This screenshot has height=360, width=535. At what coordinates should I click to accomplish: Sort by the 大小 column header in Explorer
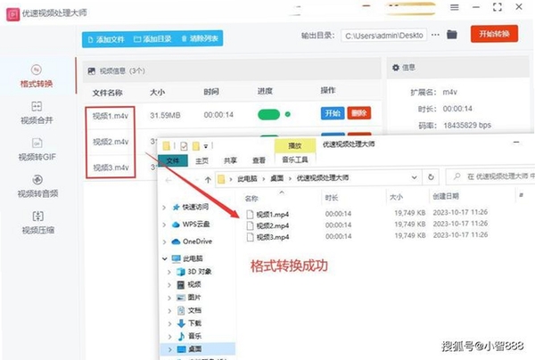(x=396, y=197)
